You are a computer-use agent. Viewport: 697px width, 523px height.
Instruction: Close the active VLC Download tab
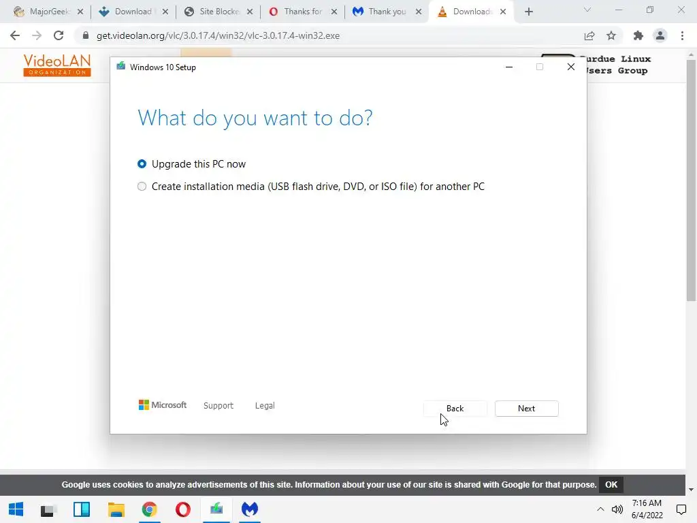503,12
